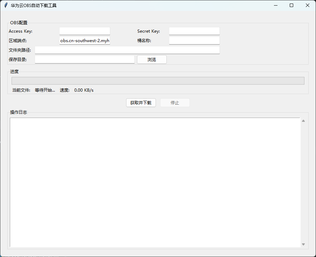The height and width of the screenshot is (257, 316).
Task: Maximize the OBS download tool window
Action: click(291, 5)
